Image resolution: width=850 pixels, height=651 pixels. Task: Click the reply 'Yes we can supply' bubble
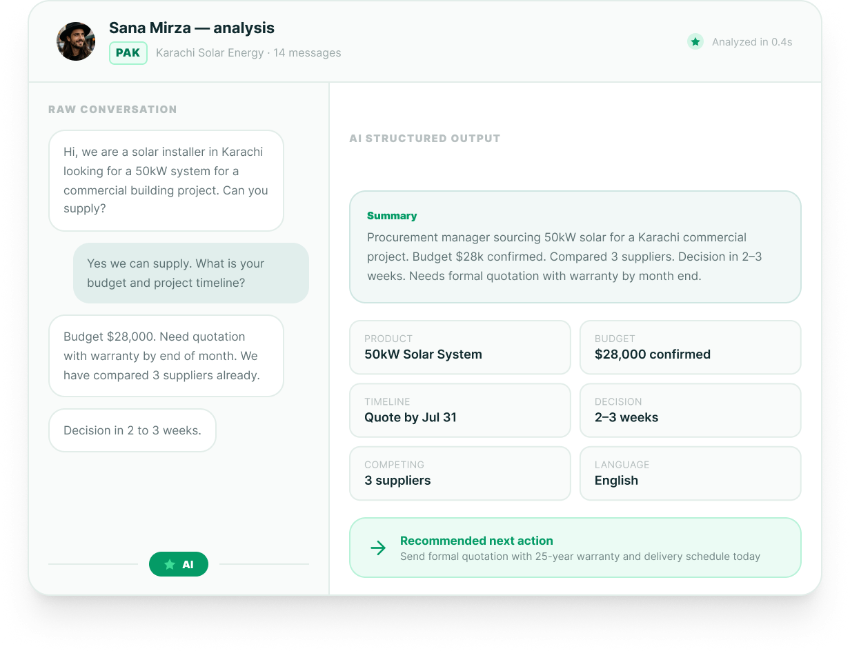point(191,273)
